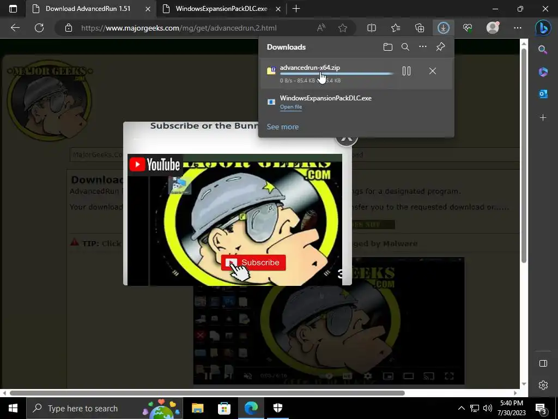Screen dimensions: 558x419
Task: Open Windows Security shield in taskbar
Action: pos(278,408)
